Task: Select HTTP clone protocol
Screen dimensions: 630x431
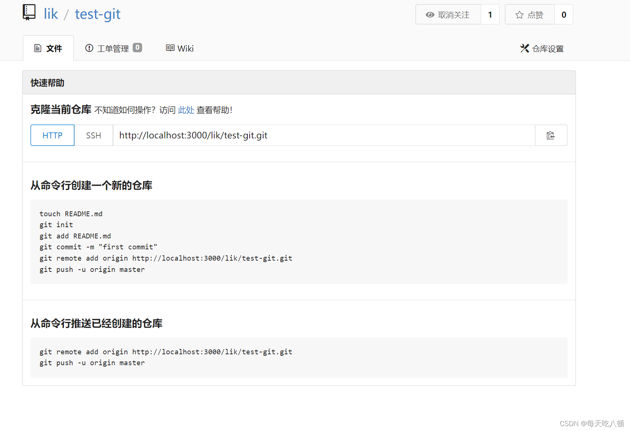Action: (x=52, y=135)
